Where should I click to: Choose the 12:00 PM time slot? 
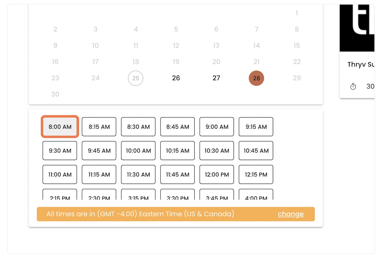point(217,175)
